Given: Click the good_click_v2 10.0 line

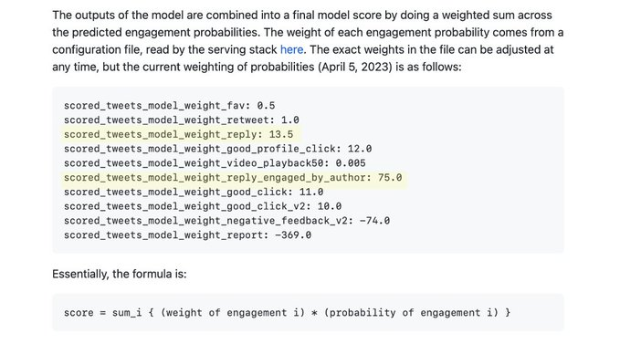Looking at the screenshot, I should [203, 206].
